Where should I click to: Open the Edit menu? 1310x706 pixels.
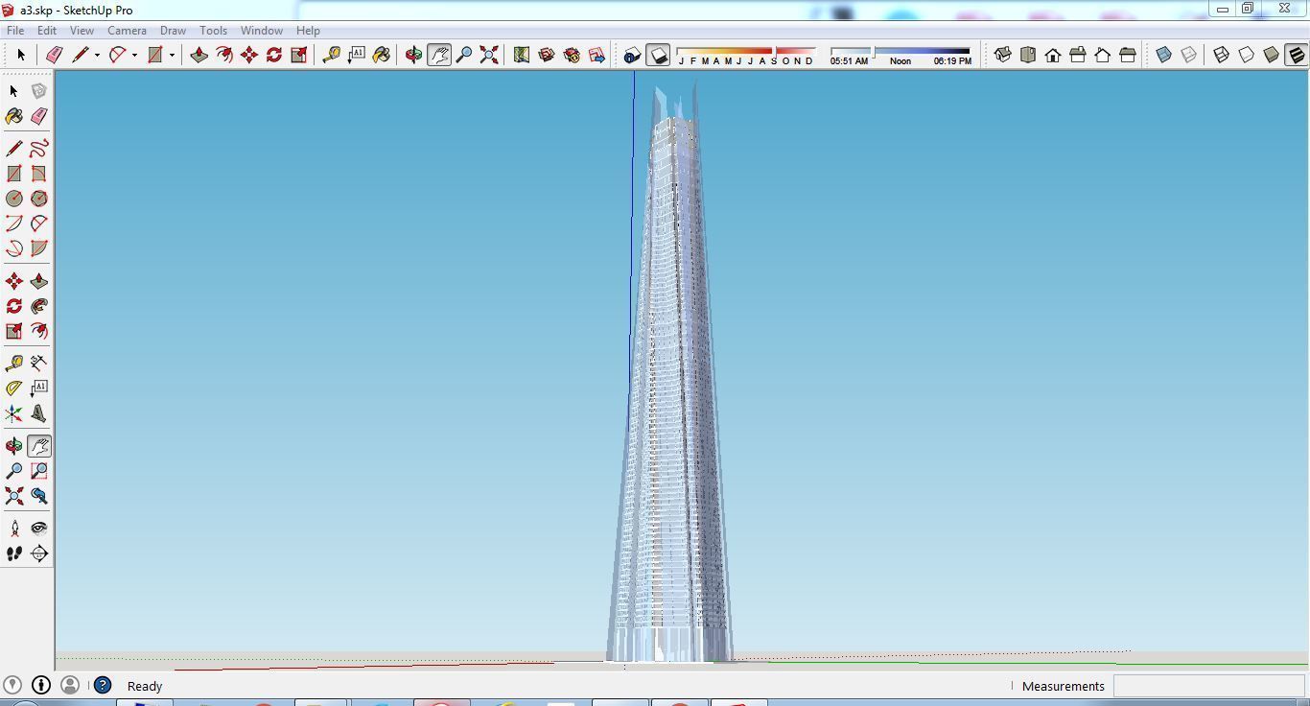pos(46,31)
